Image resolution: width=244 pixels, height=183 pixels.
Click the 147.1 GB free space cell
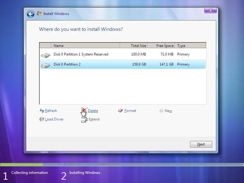click(167, 64)
